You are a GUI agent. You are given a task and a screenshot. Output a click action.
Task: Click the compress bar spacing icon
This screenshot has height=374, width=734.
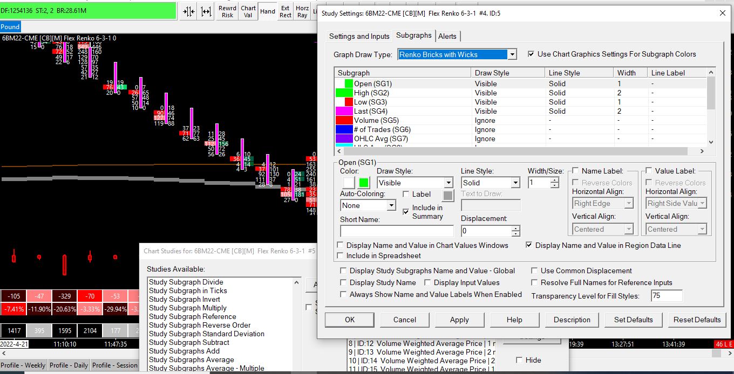coord(189,11)
